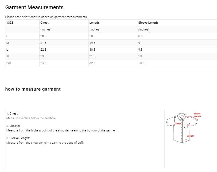Select the Length column header in table

pyautogui.click(x=94, y=23)
